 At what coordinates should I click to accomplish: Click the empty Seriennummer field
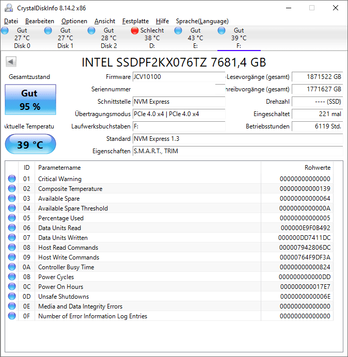click(179, 89)
